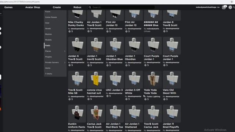Select Pants inventory category
The height and width of the screenshot is (132, 235).
(x=47, y=45)
